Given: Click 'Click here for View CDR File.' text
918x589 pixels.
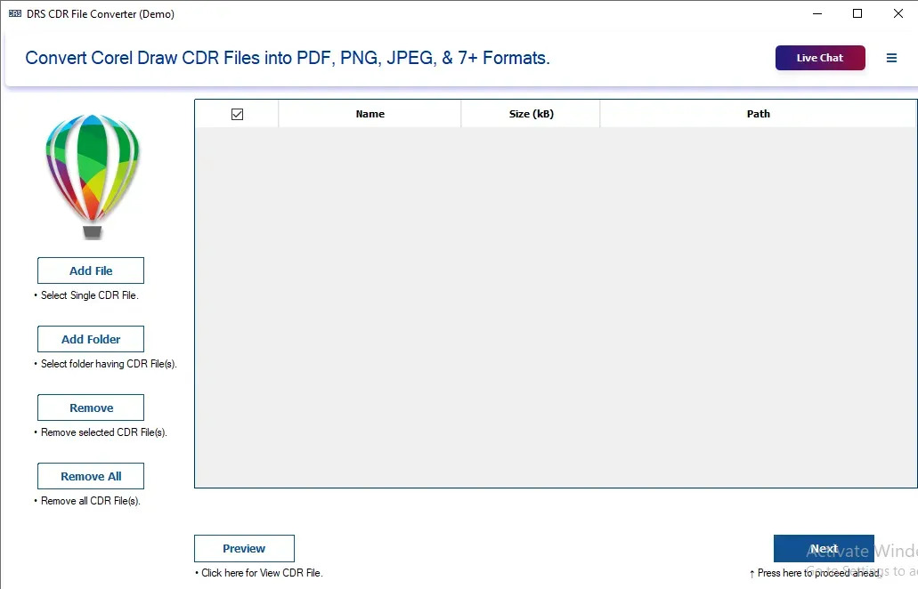Looking at the screenshot, I should point(262,573).
